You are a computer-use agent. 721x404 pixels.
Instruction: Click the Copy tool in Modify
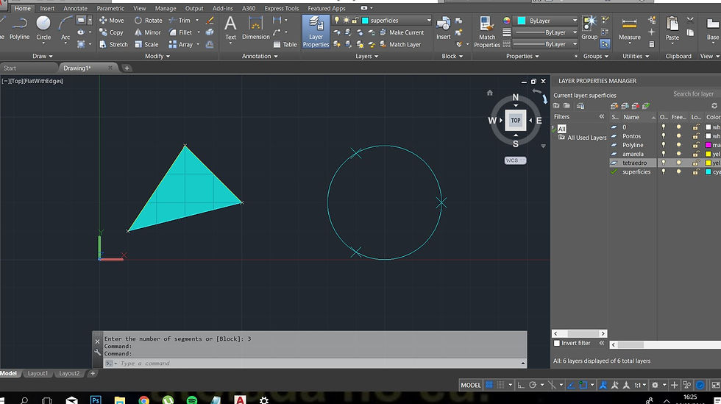[111, 32]
